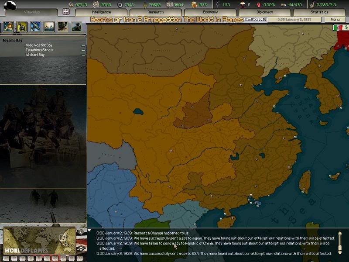Zoom out on the minimap

(81, 248)
